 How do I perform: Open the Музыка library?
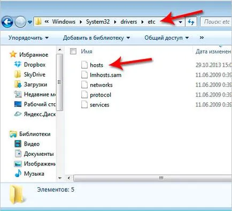tap(34, 174)
